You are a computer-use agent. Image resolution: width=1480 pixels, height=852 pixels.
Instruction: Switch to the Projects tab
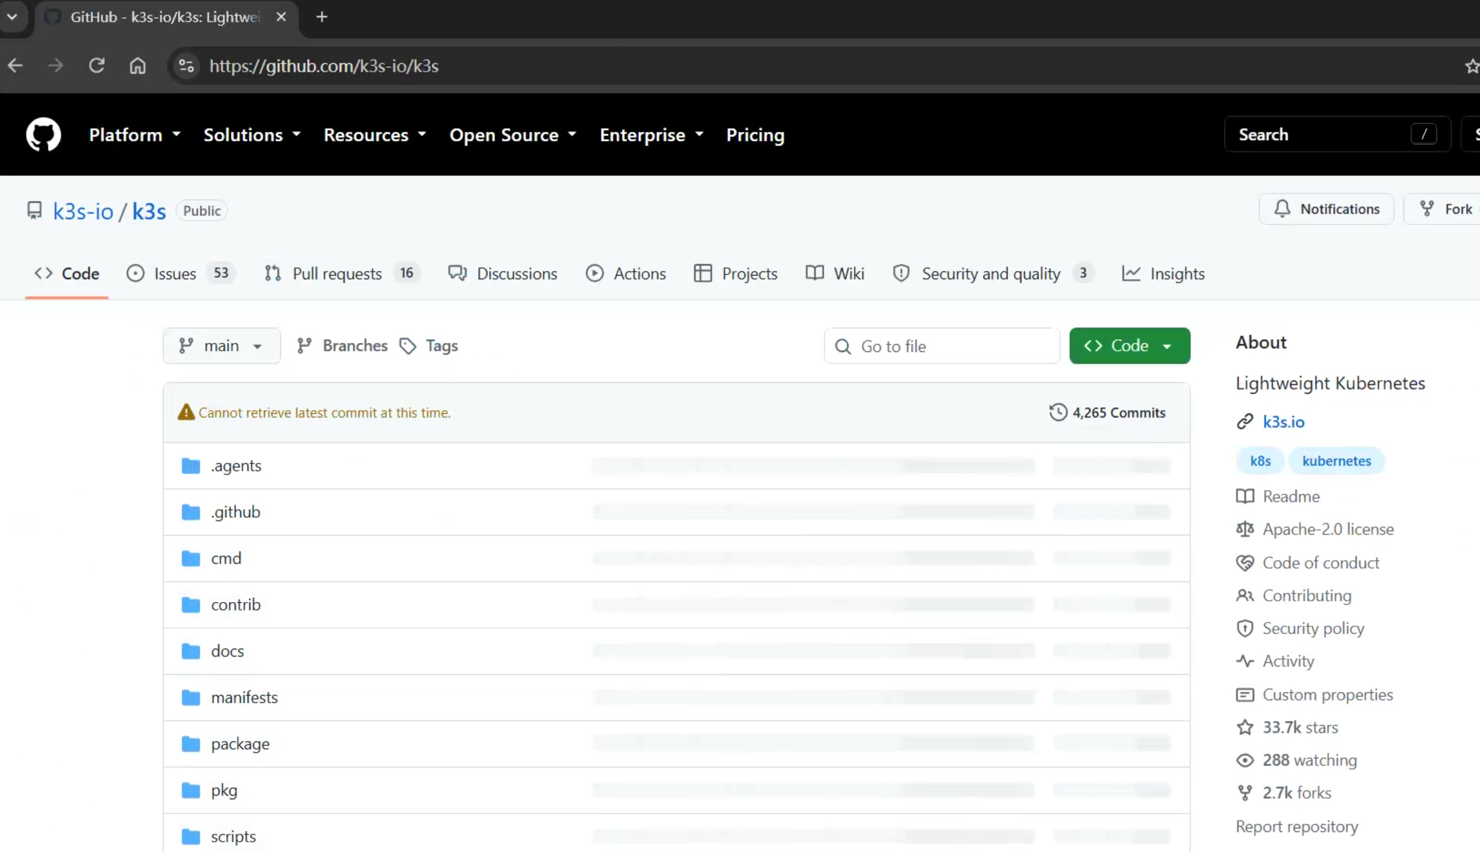pyautogui.click(x=735, y=274)
